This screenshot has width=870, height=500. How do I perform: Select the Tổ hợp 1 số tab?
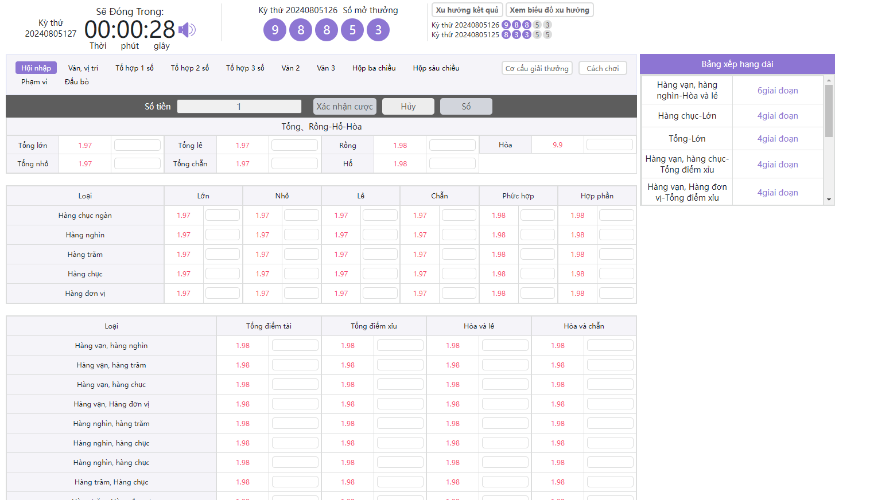click(134, 68)
